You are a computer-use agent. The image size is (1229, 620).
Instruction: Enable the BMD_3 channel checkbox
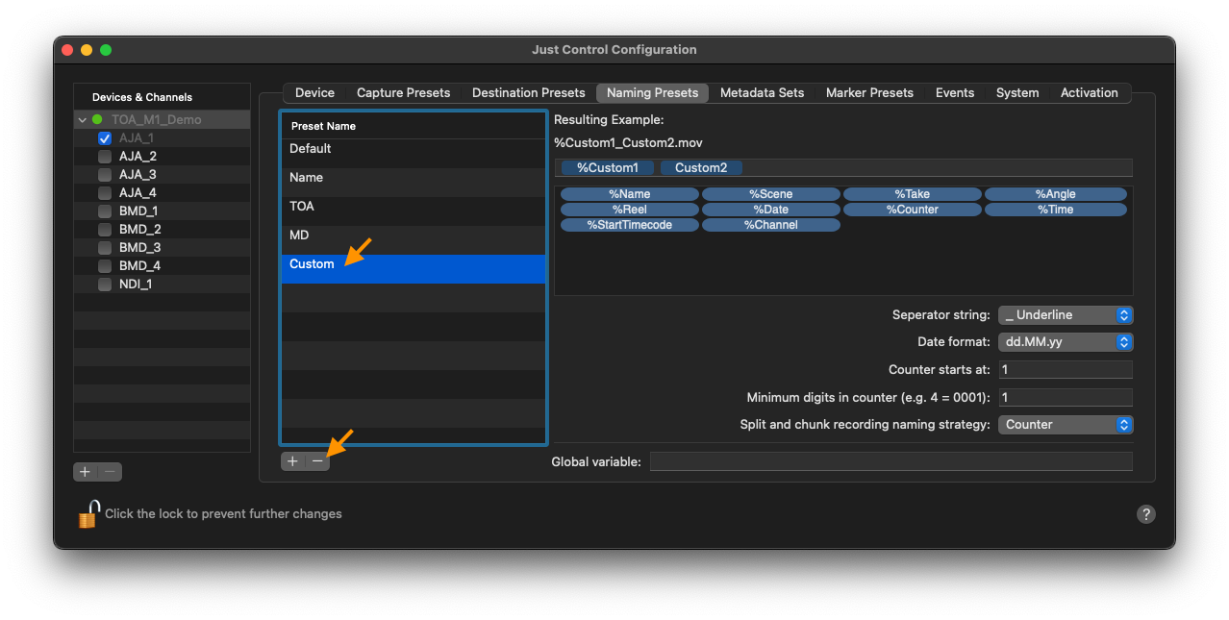click(x=105, y=248)
